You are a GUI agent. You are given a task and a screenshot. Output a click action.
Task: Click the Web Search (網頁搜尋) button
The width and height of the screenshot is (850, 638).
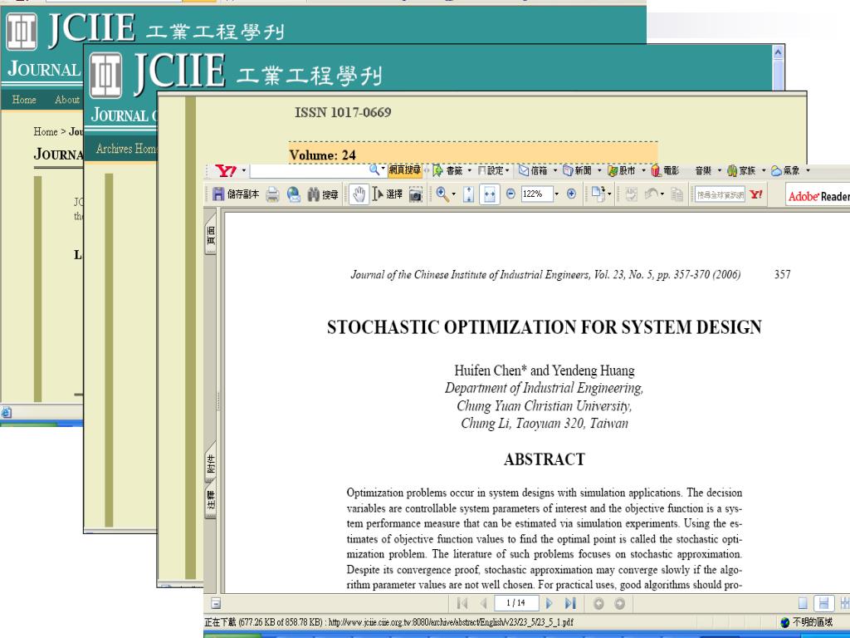click(x=405, y=170)
